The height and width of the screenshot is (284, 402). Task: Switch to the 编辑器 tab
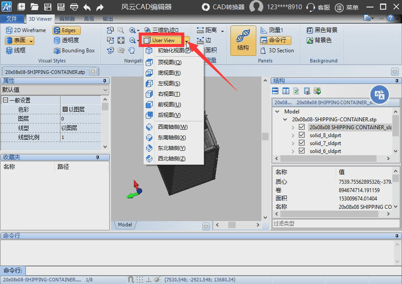(x=67, y=19)
